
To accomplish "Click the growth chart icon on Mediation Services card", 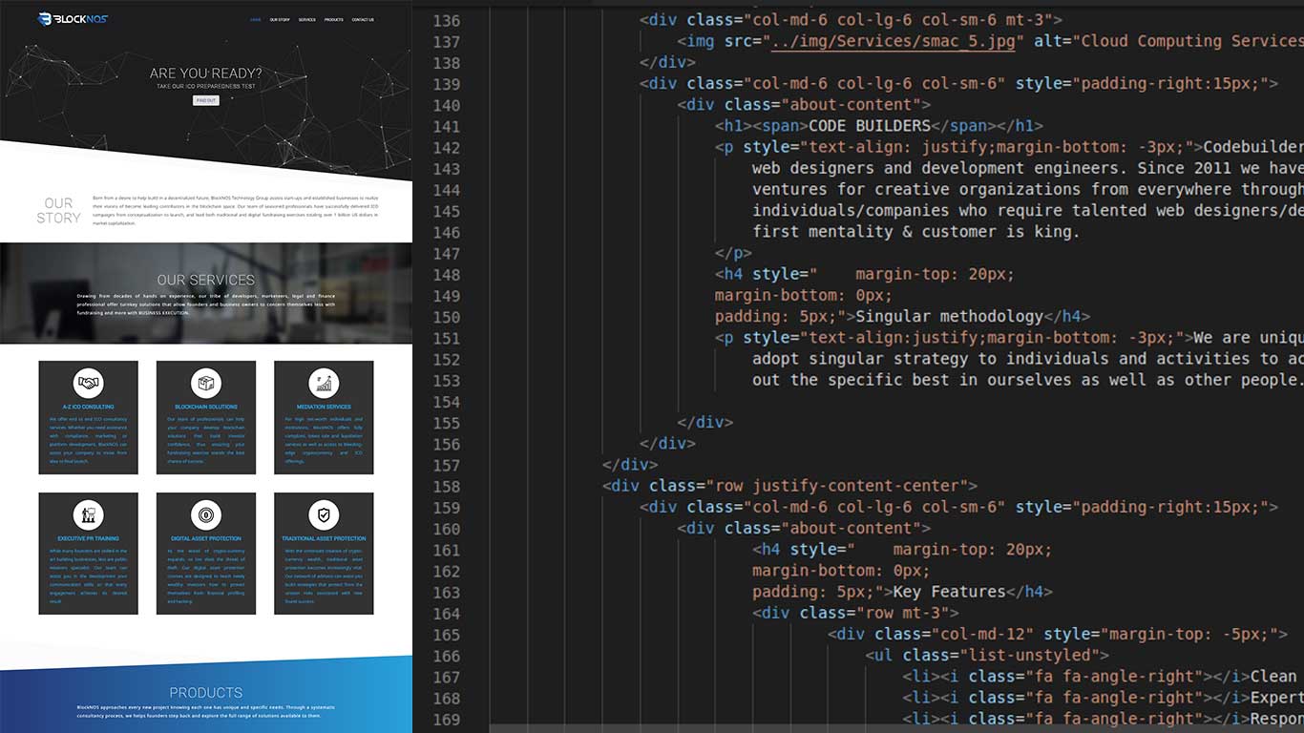I will click(324, 384).
